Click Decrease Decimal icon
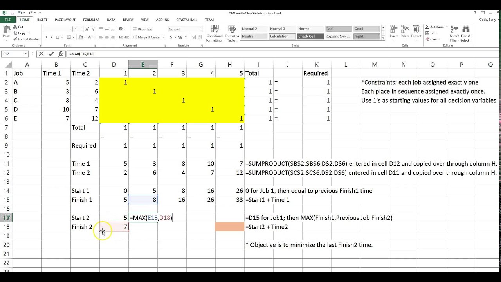This screenshot has width=501, height=282. [x=199, y=37]
